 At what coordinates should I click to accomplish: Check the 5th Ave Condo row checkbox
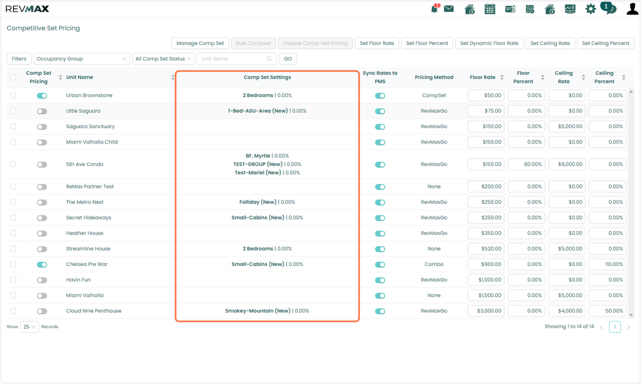tap(13, 164)
